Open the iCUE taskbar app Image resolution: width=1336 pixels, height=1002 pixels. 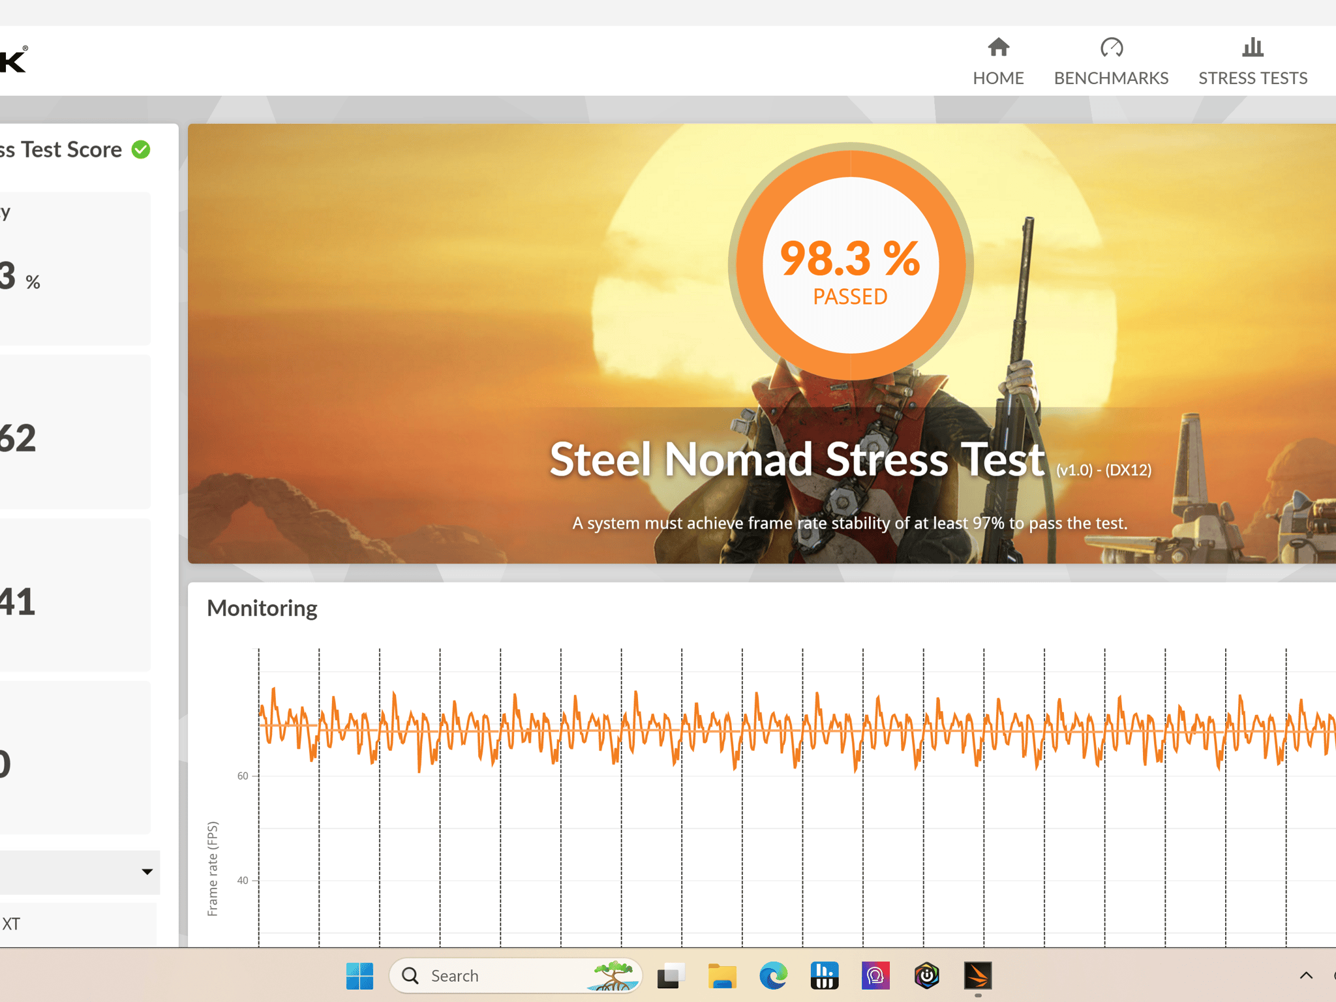pyautogui.click(x=926, y=976)
